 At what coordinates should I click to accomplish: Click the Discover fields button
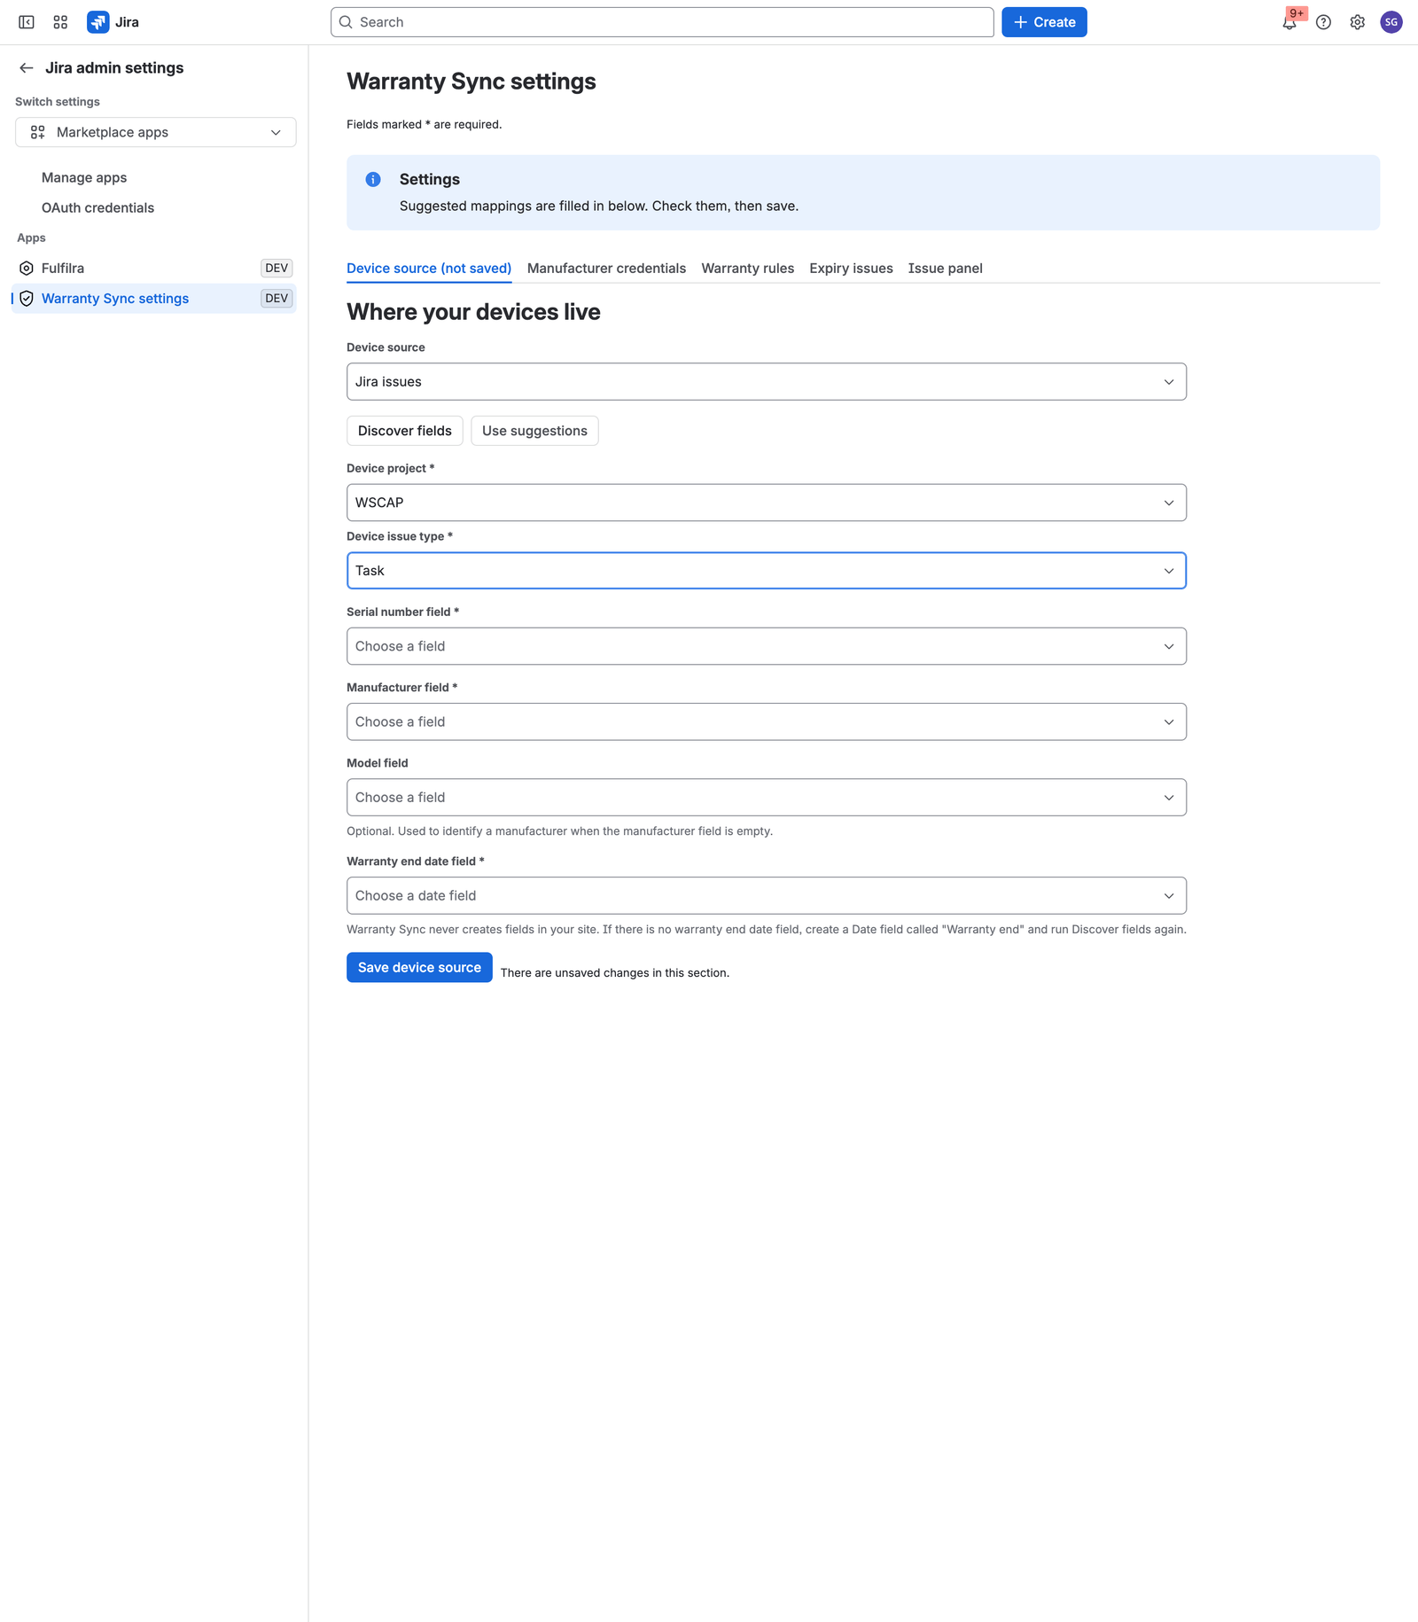point(405,431)
